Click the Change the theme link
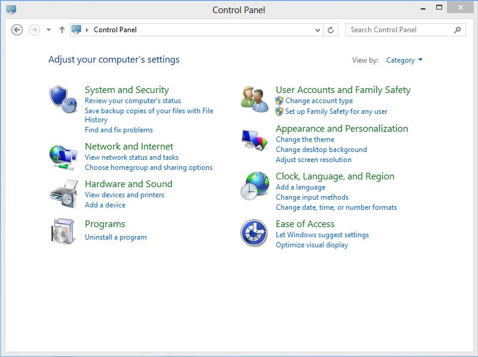The height and width of the screenshot is (357, 478). [305, 139]
